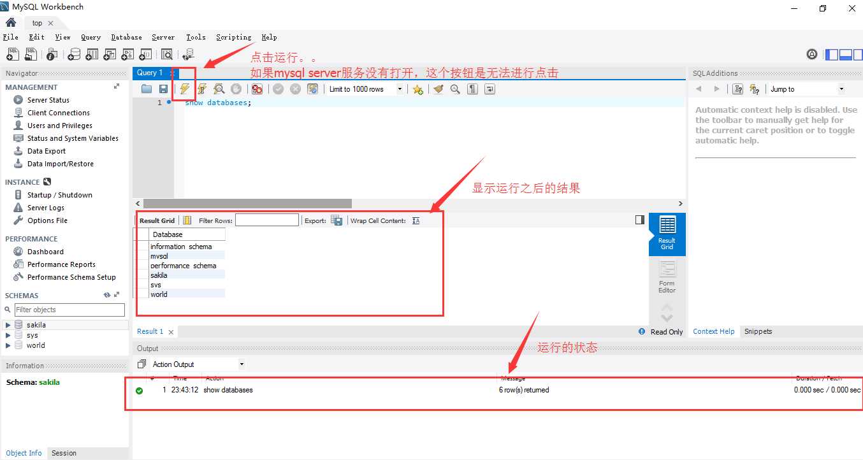Toggle result side panel visibility square icon
863x460 pixels.
(640, 220)
